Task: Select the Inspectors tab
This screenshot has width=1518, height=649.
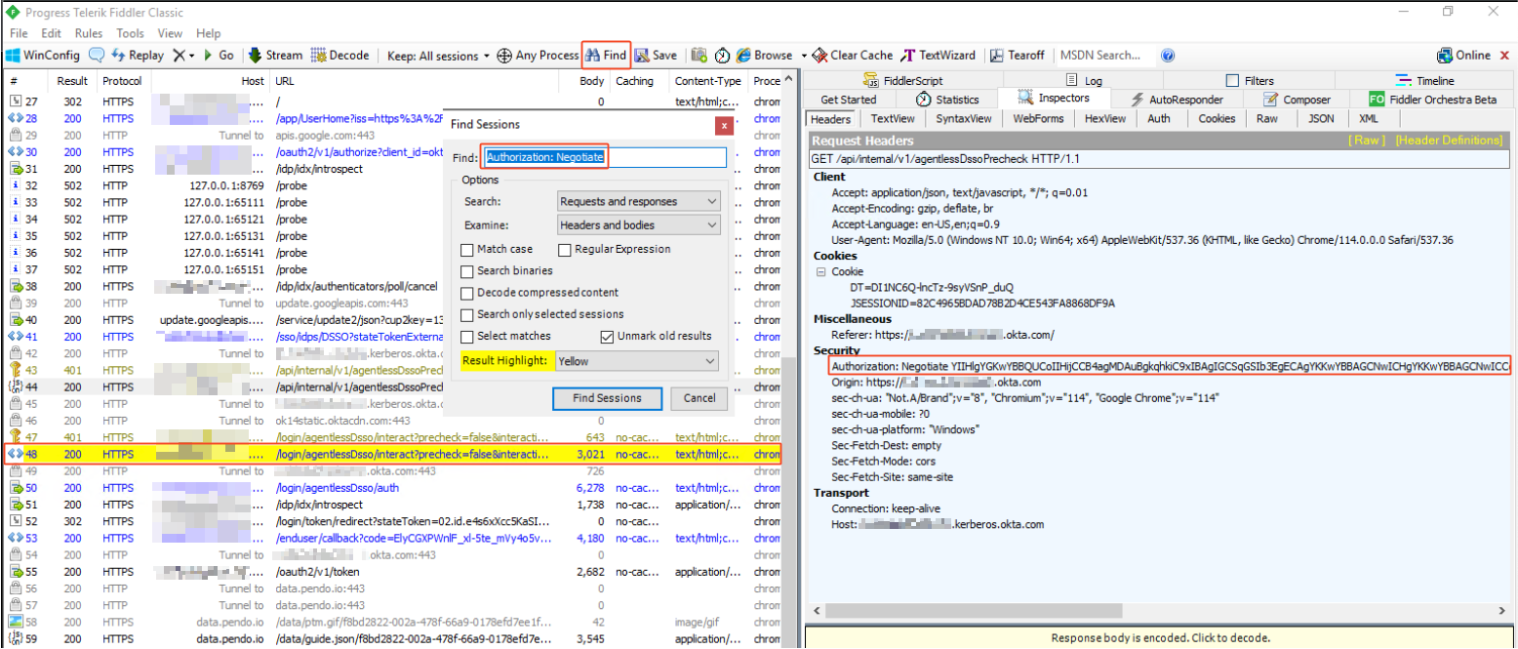Action: [1054, 99]
